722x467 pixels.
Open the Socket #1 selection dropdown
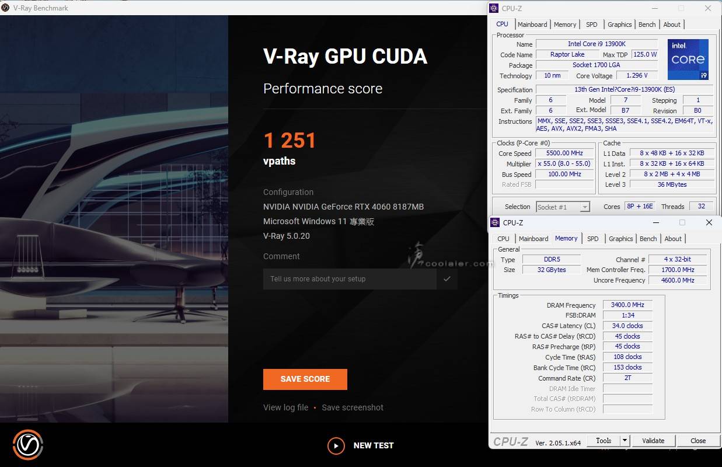pyautogui.click(x=563, y=207)
